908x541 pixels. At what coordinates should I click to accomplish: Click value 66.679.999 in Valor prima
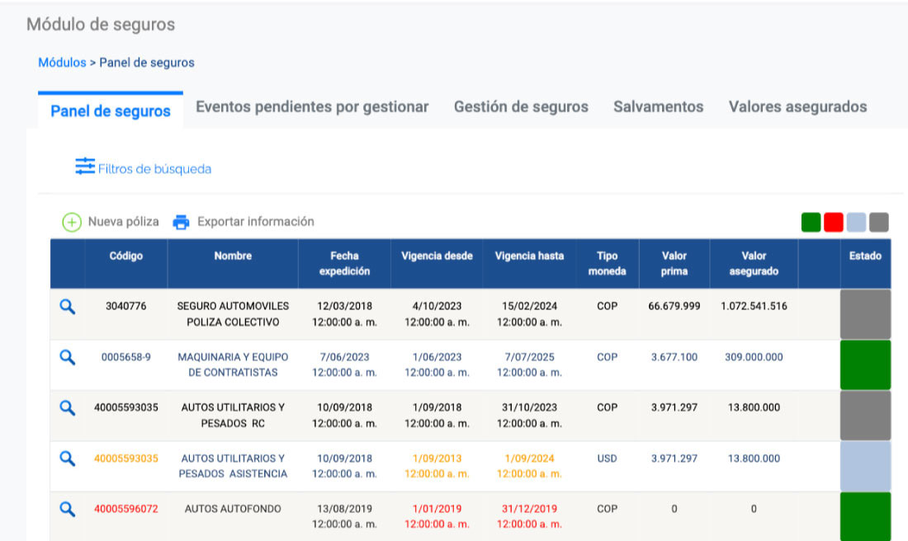point(674,306)
